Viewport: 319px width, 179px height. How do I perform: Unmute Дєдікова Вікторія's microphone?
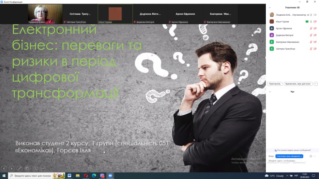pos(311,35)
